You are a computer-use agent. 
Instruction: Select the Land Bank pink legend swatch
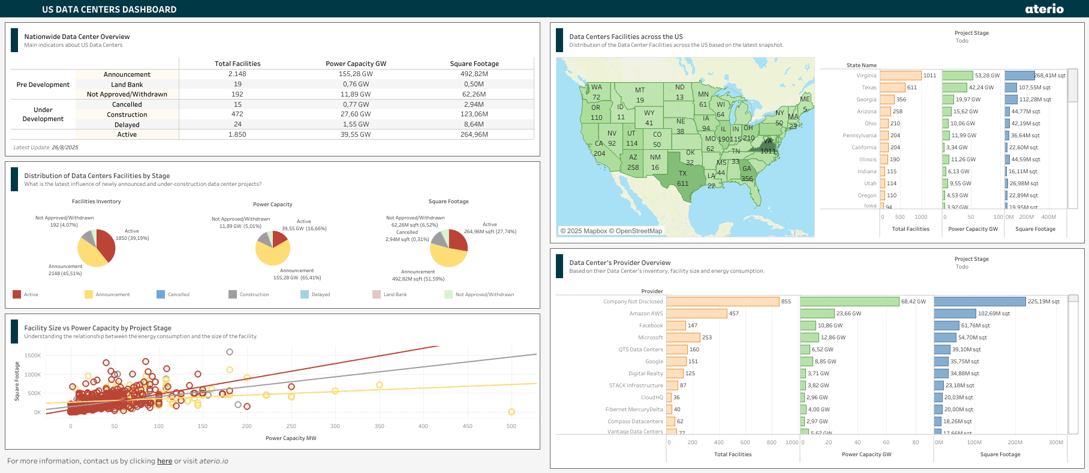coord(377,294)
